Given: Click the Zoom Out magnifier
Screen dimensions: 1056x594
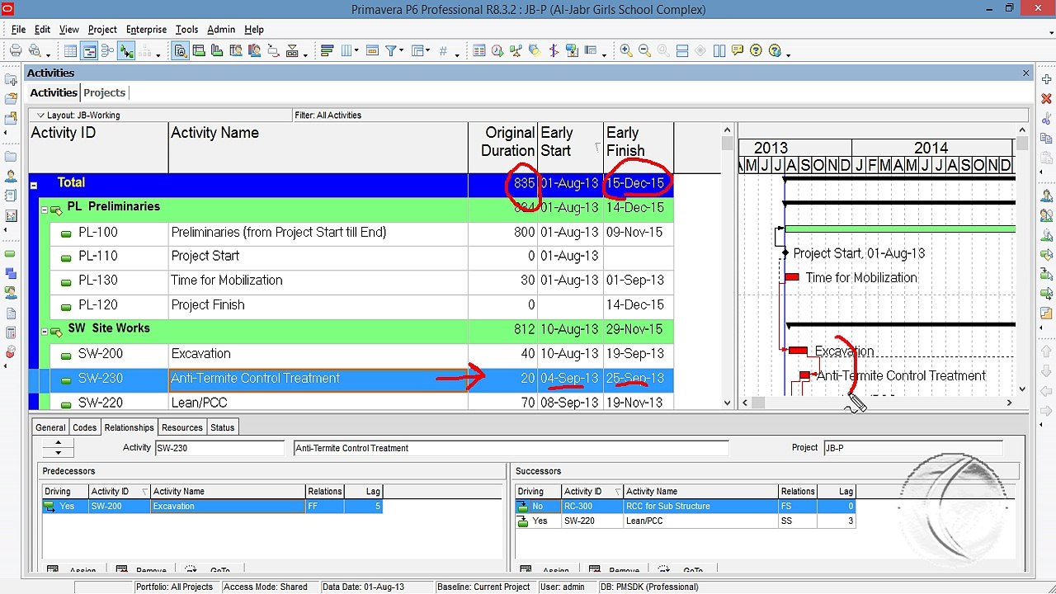Looking at the screenshot, I should [644, 51].
